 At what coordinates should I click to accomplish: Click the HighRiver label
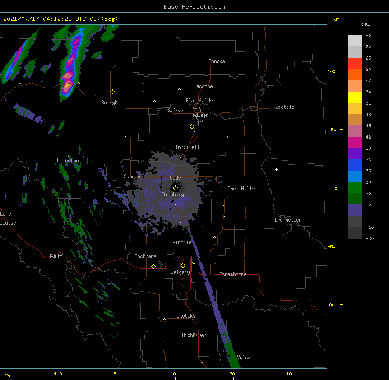[x=194, y=335]
